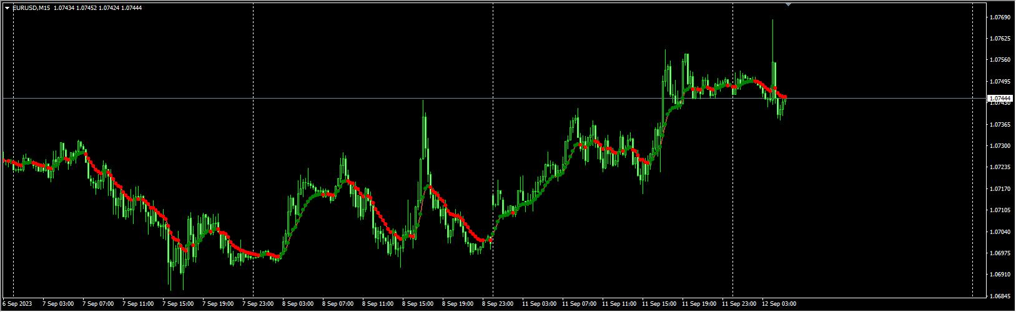Open the triangle menu beside EURUSD,M15

[7, 7]
